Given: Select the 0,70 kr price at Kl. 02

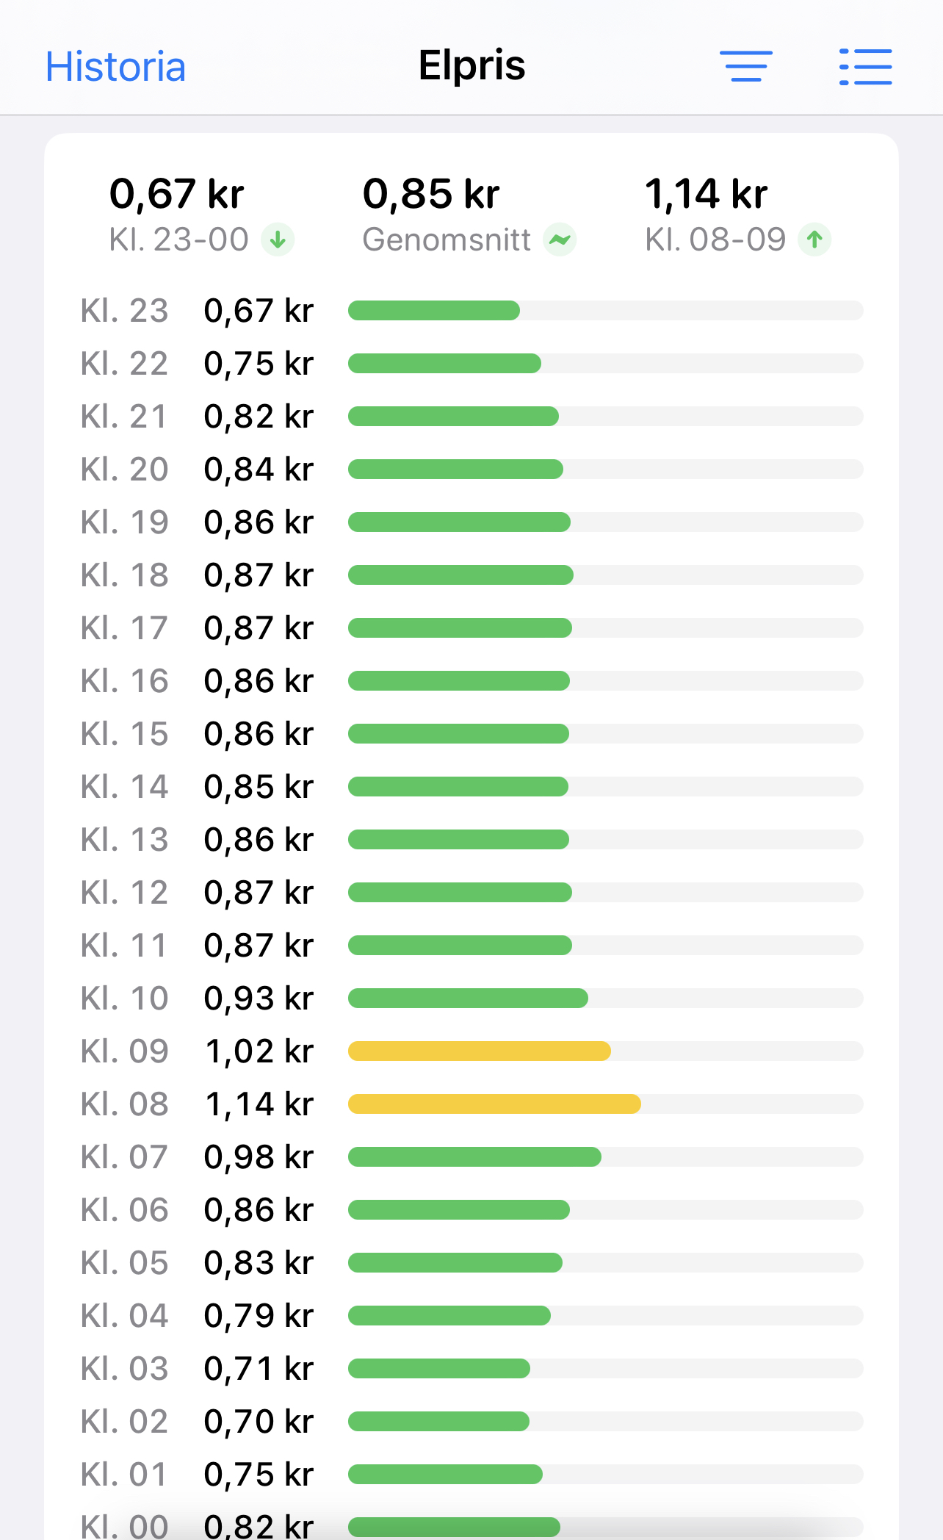Looking at the screenshot, I should tap(259, 1422).
